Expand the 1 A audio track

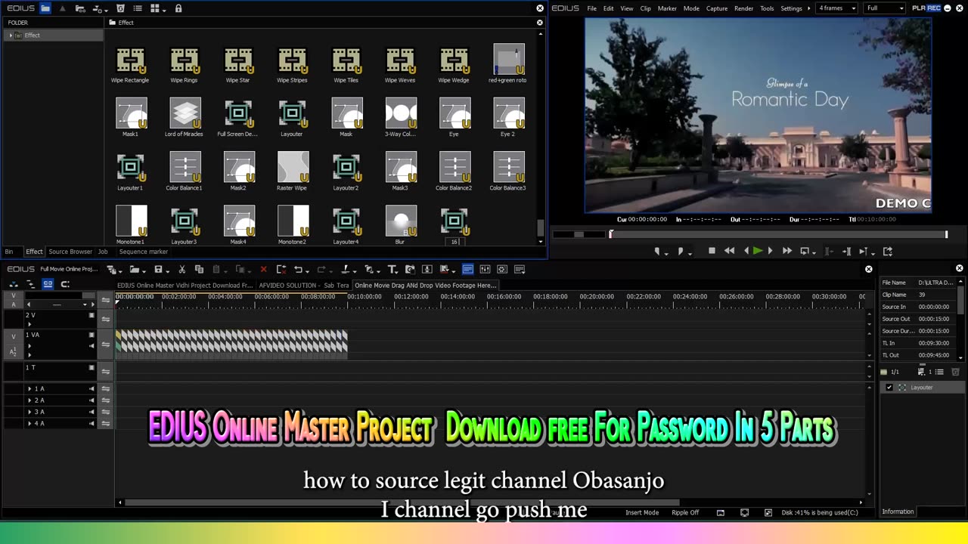(29, 388)
